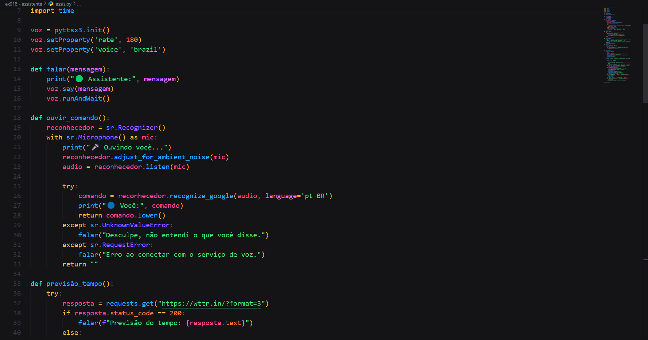The image size is (648, 340).
Task: Click the Python logo icon in the breadcrumb
Action: (x=51, y=4)
